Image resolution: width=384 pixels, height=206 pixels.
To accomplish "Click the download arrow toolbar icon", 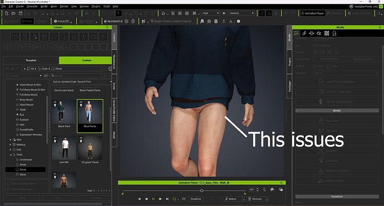I will [x=231, y=22].
